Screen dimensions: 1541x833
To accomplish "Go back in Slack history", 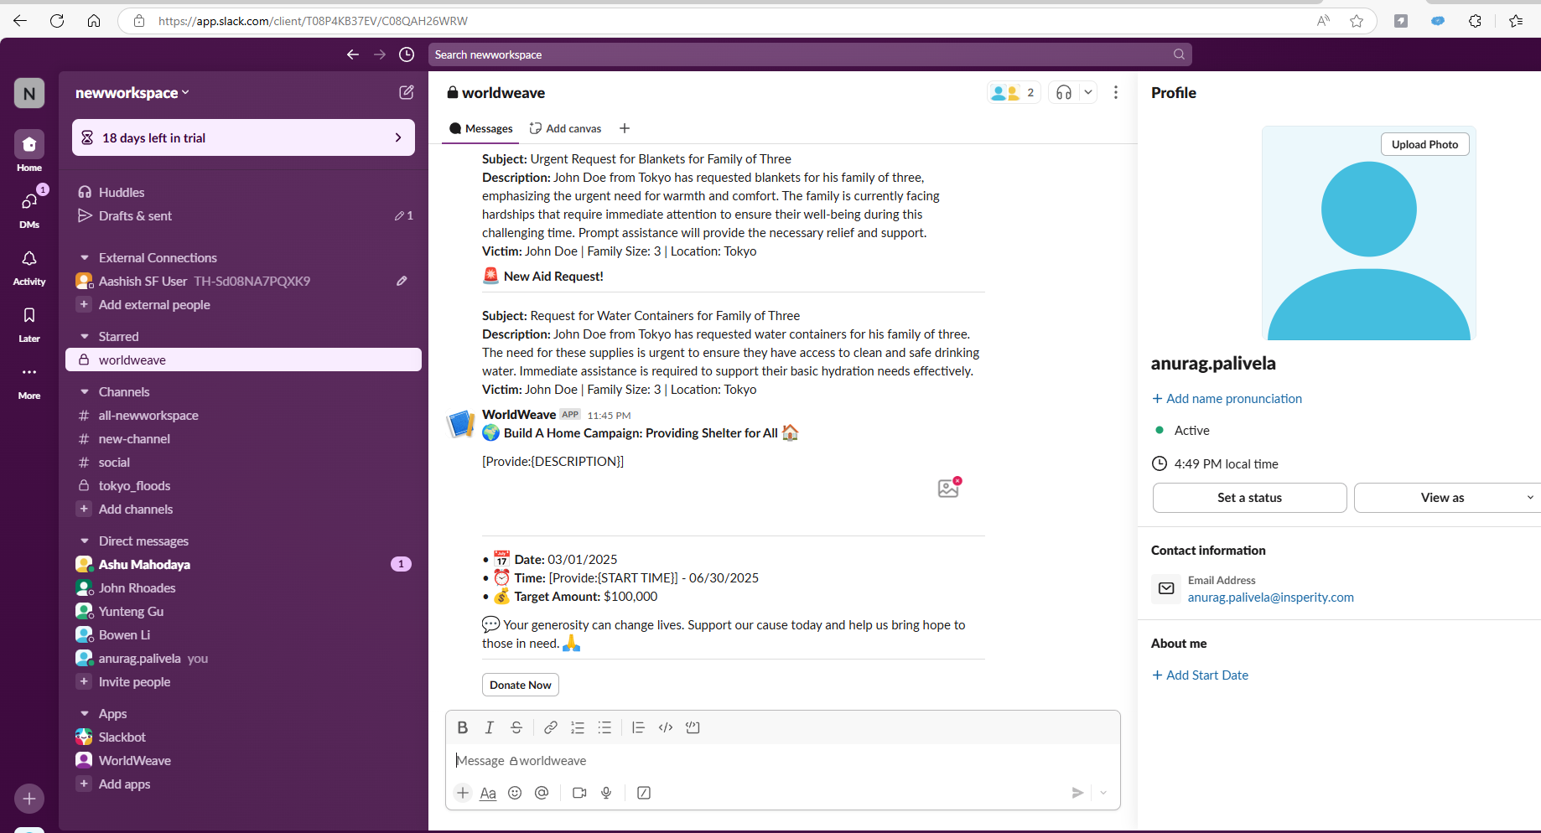I will [353, 54].
